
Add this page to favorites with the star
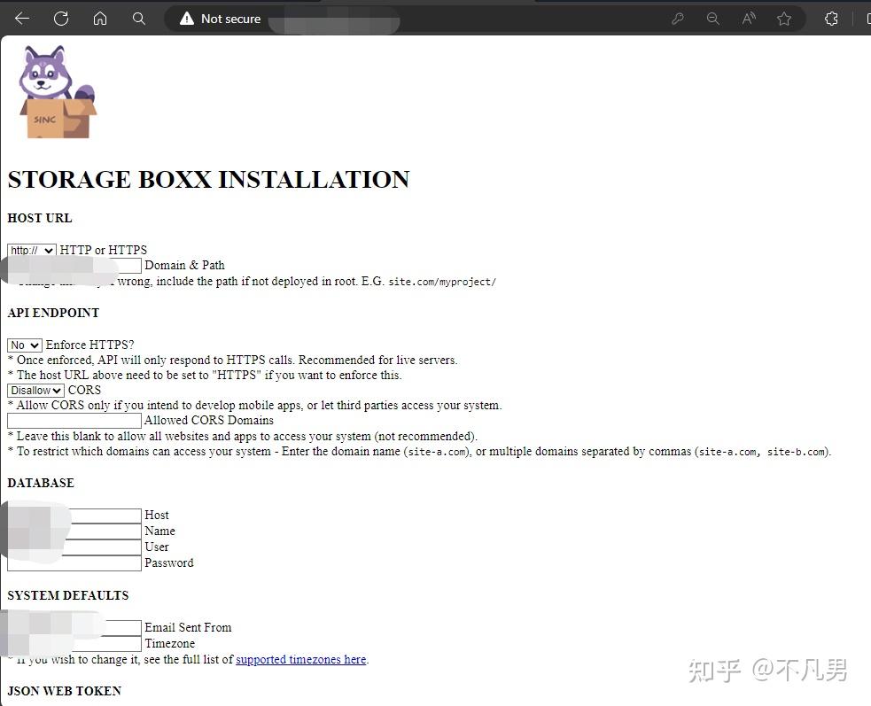[x=783, y=18]
